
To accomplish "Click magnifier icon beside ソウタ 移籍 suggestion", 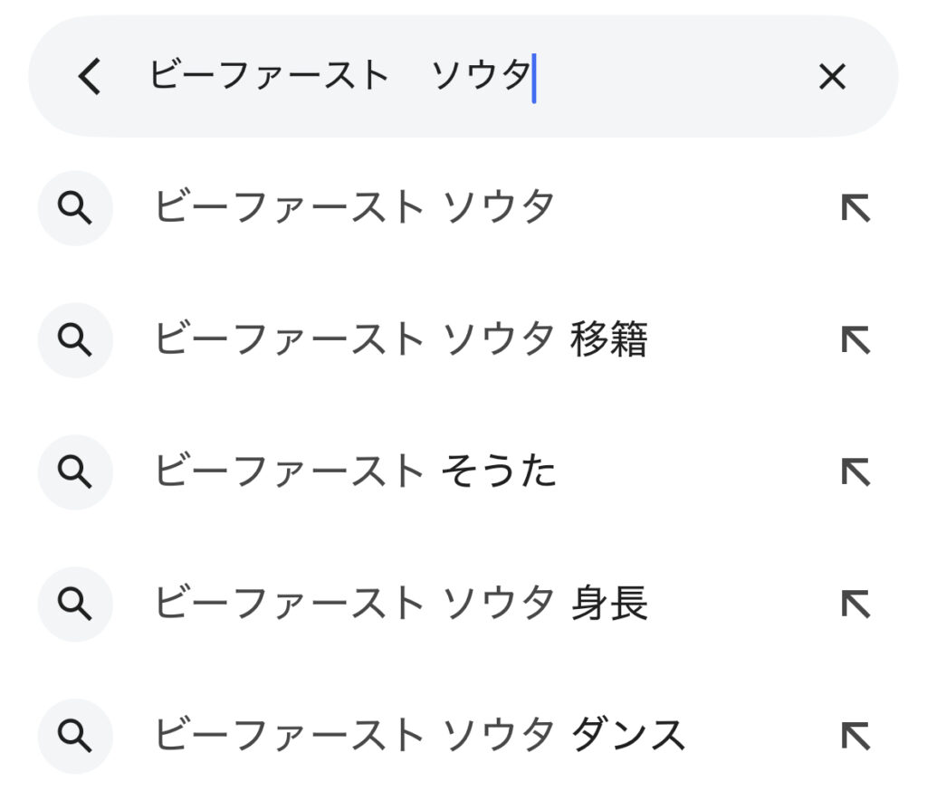I will pyautogui.click(x=75, y=340).
